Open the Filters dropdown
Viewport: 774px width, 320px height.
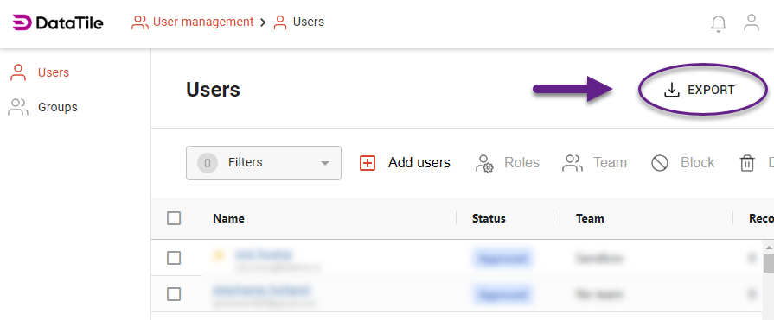tap(264, 163)
